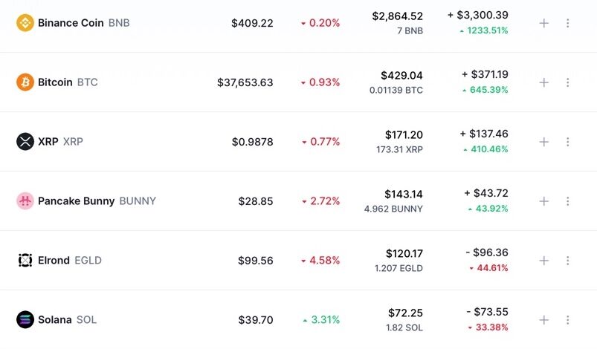Image resolution: width=597 pixels, height=349 pixels.
Task: Expand the Elrond row options menu
Action: coord(568,261)
